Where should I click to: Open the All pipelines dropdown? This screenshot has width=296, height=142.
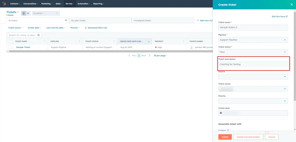46,13
